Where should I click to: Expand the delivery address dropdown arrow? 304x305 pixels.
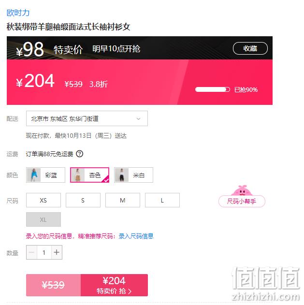coord(139,118)
